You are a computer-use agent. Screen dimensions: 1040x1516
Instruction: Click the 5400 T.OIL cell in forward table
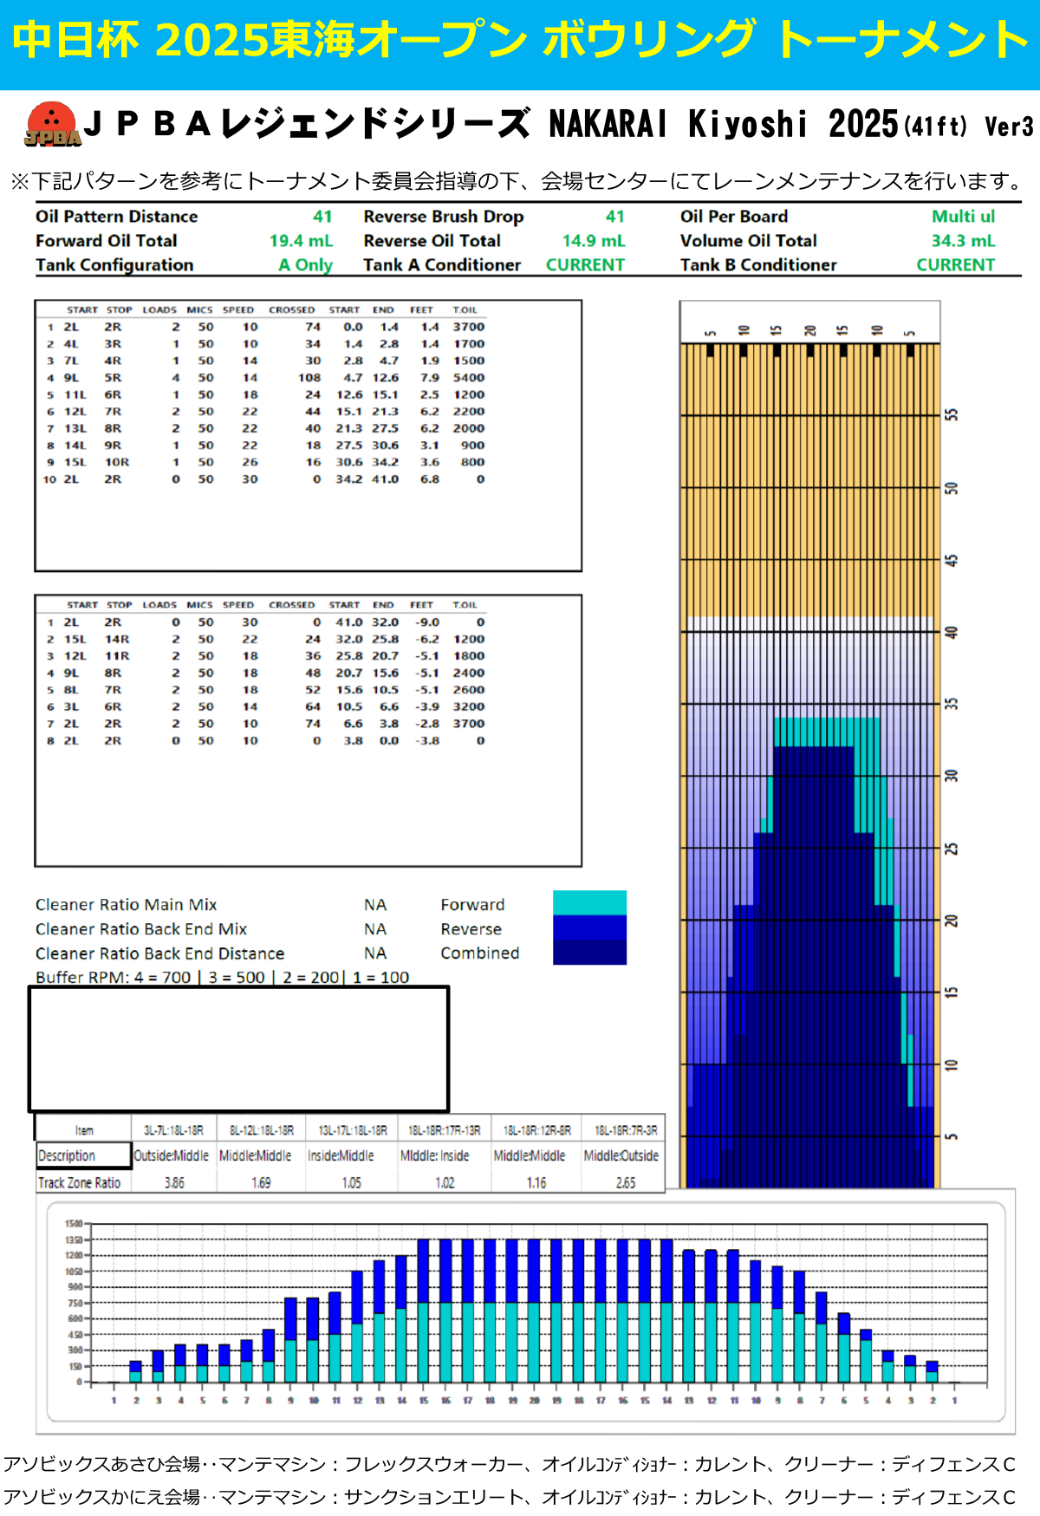click(x=469, y=378)
